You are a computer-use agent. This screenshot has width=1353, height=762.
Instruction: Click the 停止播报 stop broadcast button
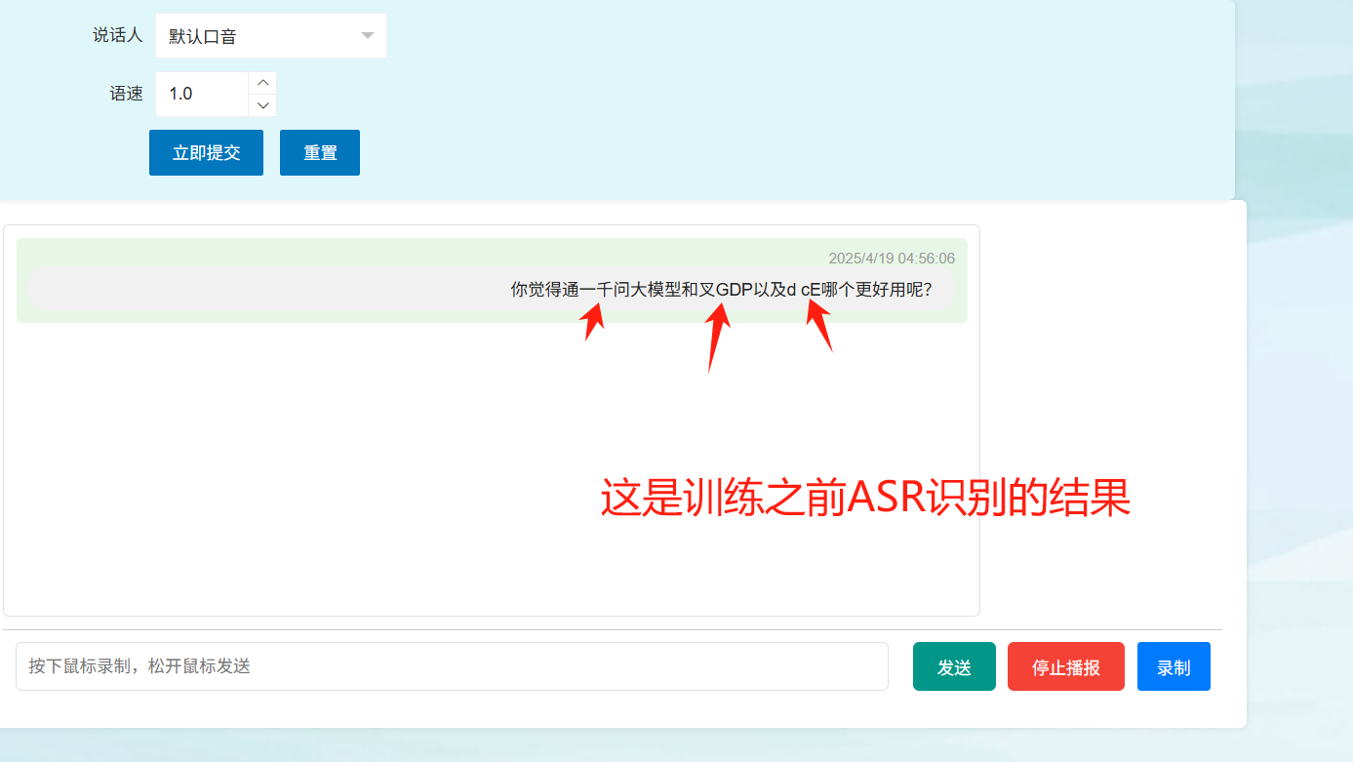click(1066, 666)
